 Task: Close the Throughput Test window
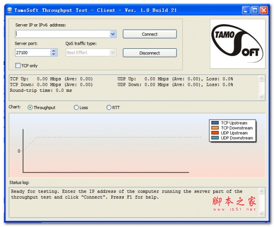(x=263, y=10)
